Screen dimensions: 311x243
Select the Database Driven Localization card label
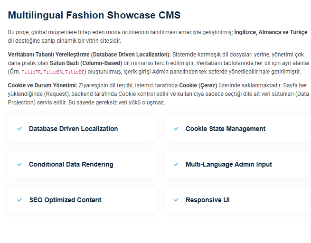(x=73, y=129)
